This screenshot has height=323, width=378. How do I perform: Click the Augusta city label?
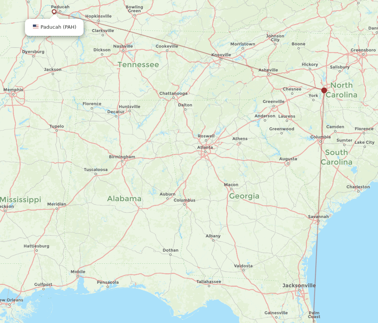pos(288,159)
